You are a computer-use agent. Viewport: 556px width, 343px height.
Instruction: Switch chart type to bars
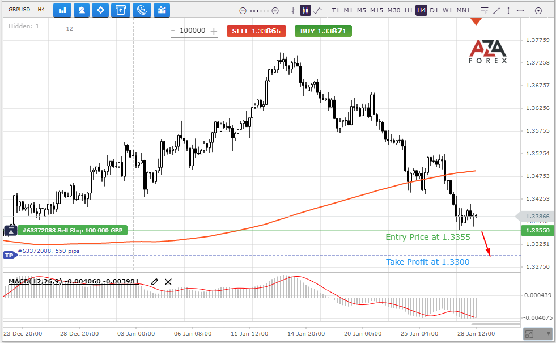[x=293, y=11]
